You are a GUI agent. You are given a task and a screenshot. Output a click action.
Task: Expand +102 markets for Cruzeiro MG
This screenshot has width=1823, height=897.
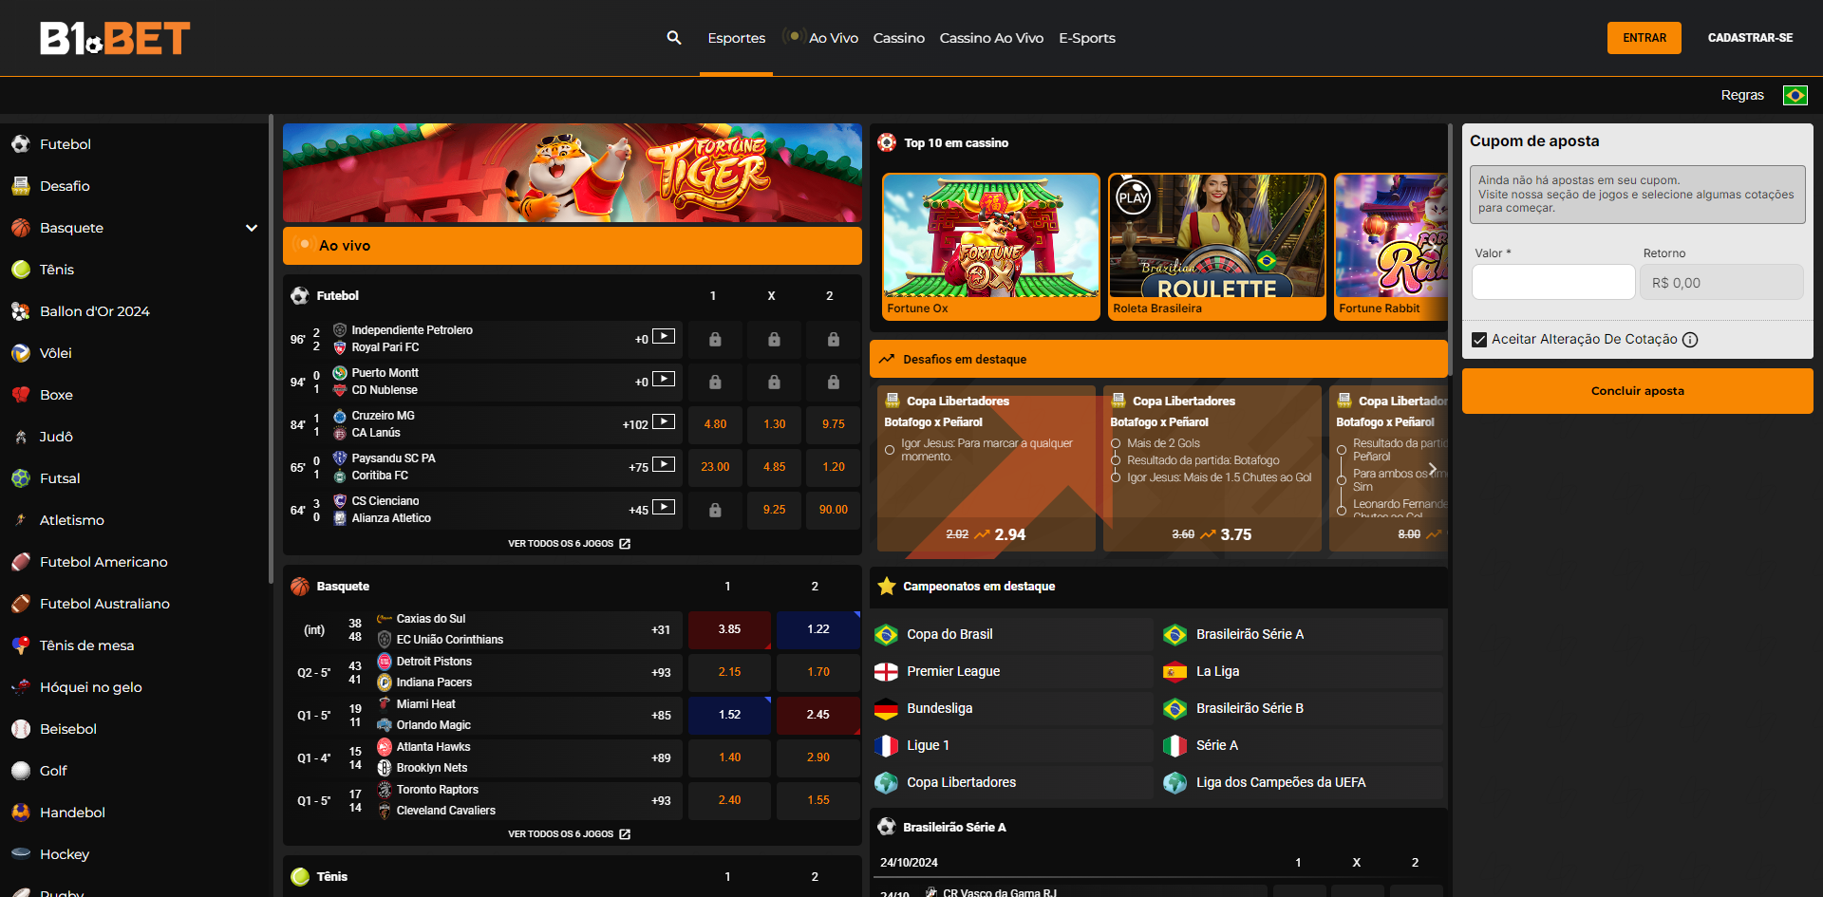pos(635,425)
